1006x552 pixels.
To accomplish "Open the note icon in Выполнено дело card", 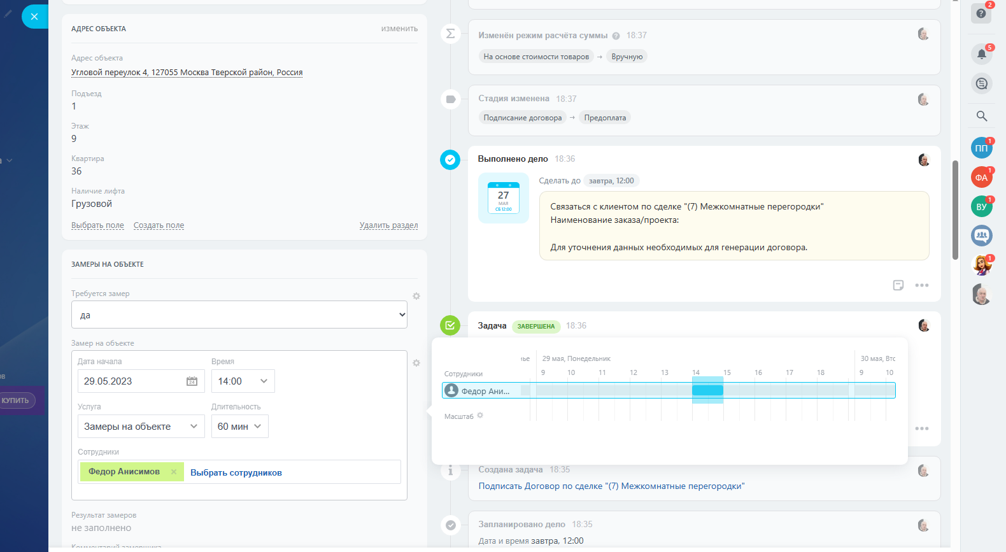I will click(898, 285).
